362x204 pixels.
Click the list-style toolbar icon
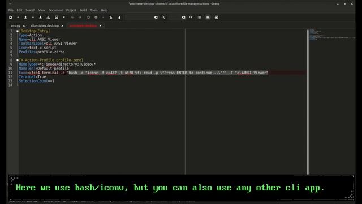point(200,18)
